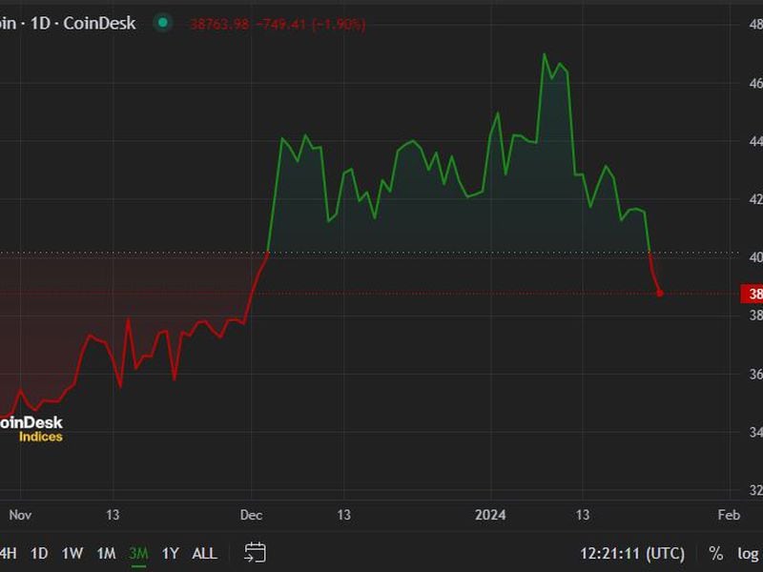This screenshot has width=763, height=572.
Task: Select the 1W timeframe option
Action: coord(72,552)
